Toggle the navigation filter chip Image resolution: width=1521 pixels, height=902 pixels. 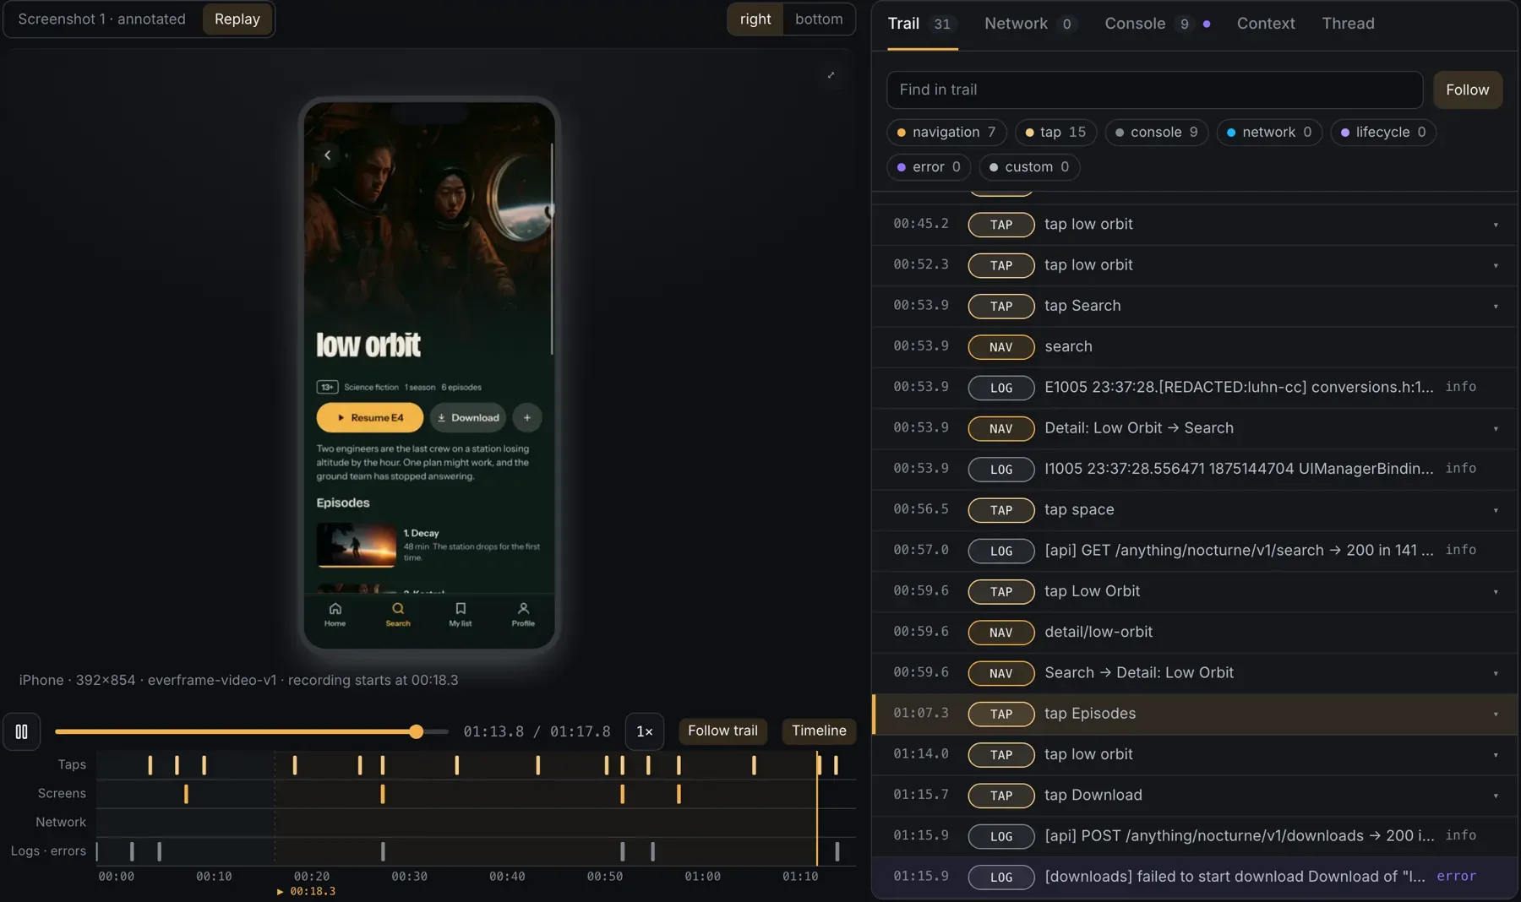pos(946,132)
